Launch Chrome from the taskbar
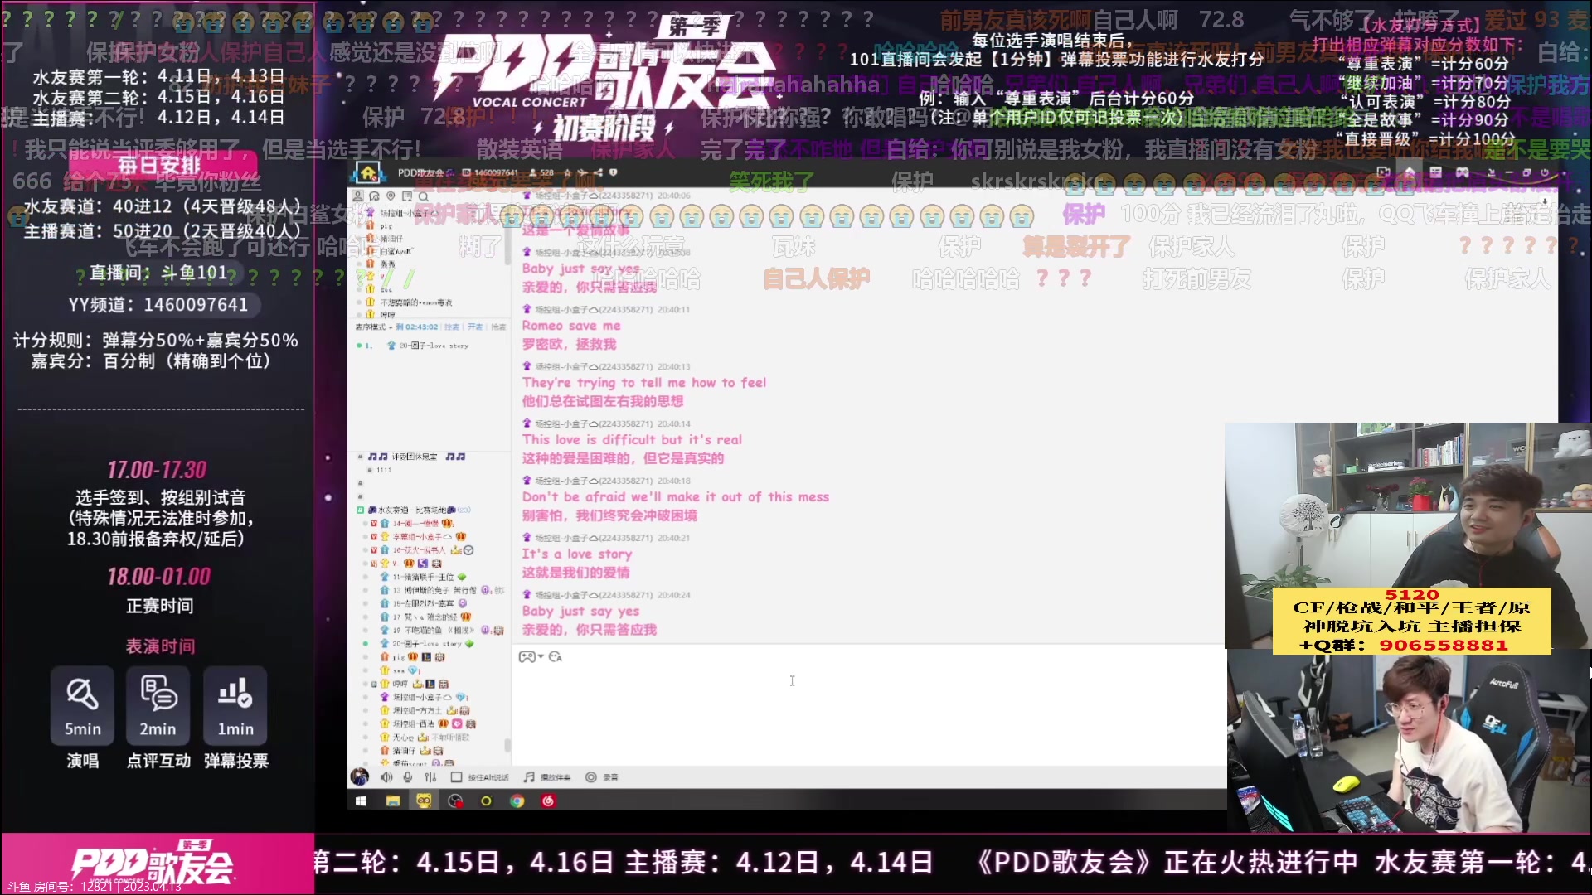 tap(517, 801)
